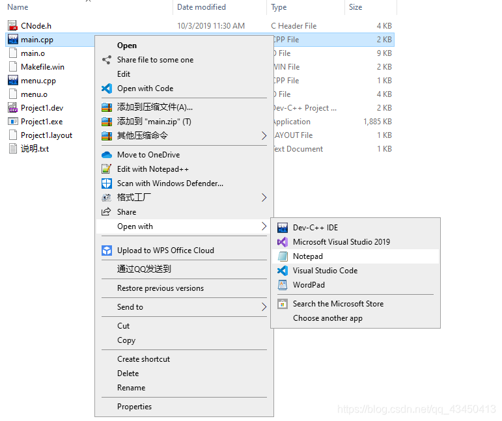Open file with Microsoft Visual Studio 2019
This screenshot has height=421, width=502.
point(356,242)
